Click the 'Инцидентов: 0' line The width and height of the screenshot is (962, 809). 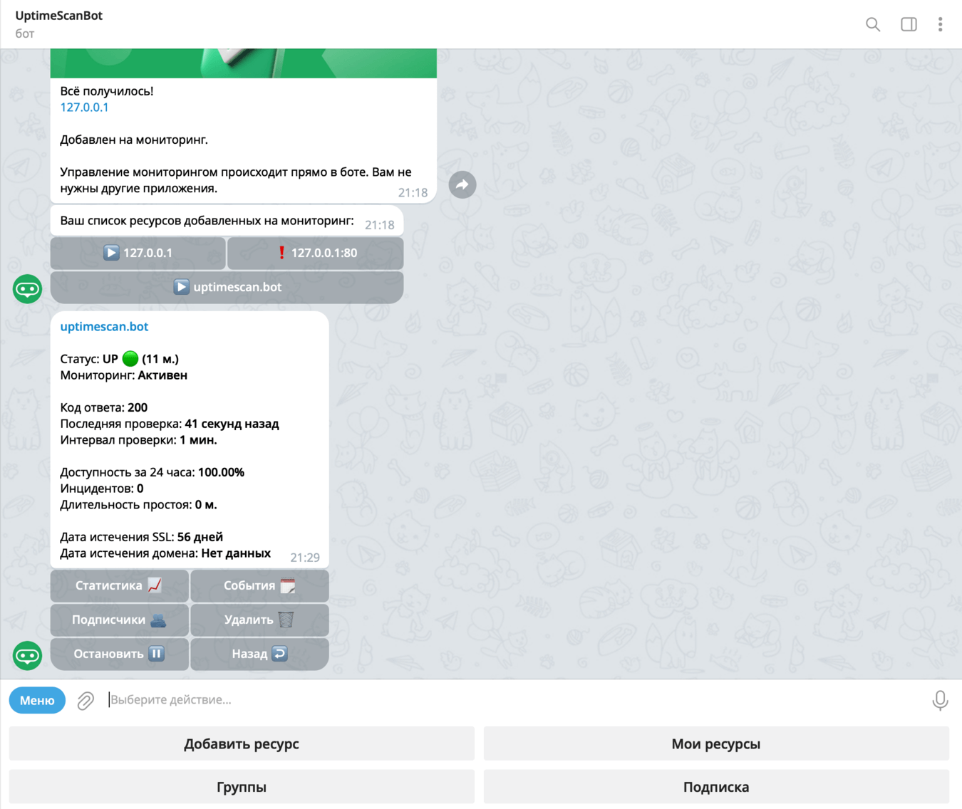(x=102, y=489)
